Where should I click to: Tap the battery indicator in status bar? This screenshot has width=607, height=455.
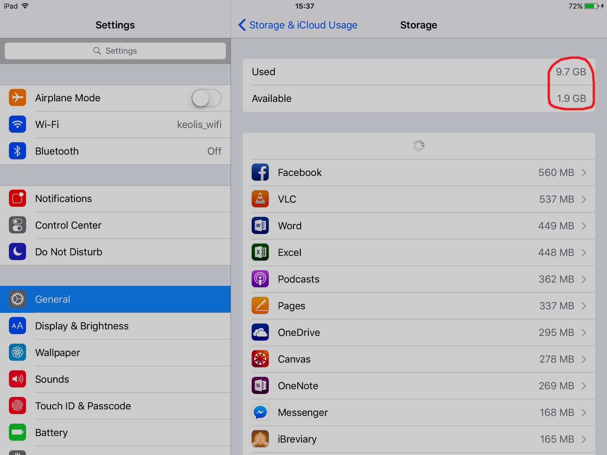(591, 6)
